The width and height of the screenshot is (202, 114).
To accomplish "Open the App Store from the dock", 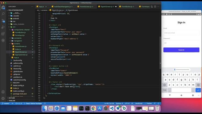I will pyautogui.click(x=100, y=108).
